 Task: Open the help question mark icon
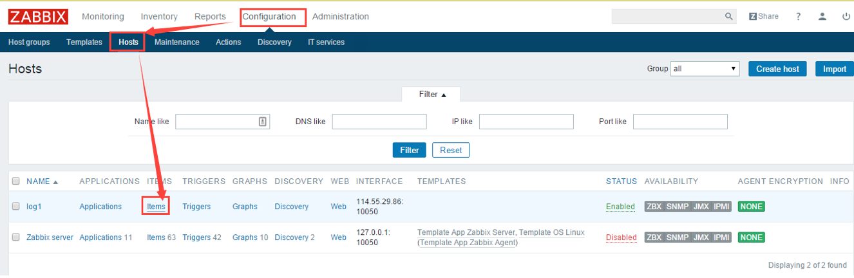click(799, 17)
